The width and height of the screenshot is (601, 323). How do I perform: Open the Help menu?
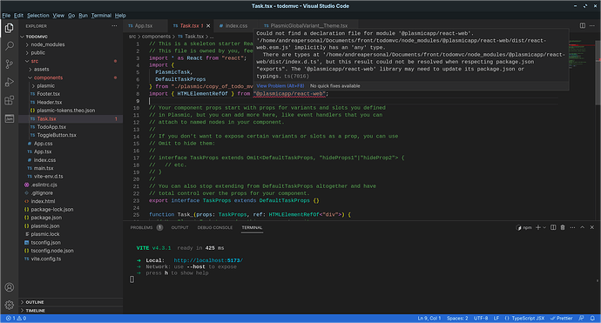pyautogui.click(x=120, y=16)
